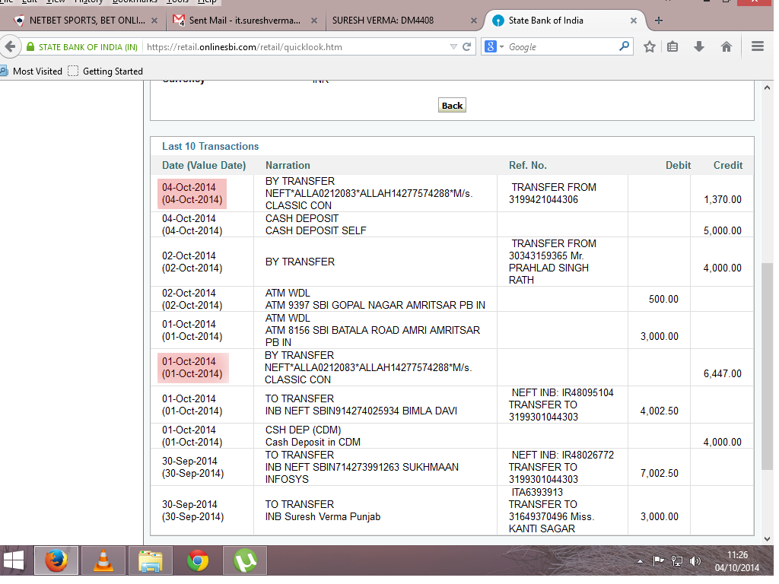Click the search magnifier icon

tap(624, 46)
